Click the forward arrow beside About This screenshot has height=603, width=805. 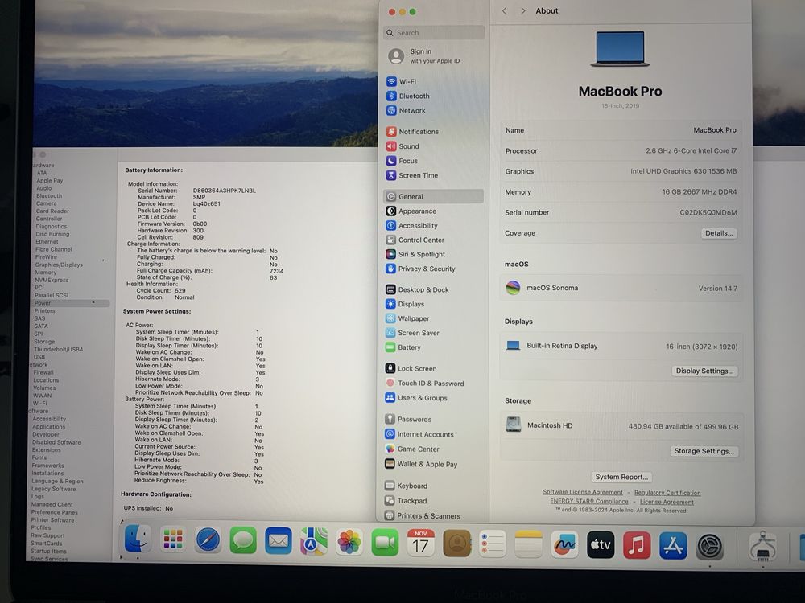pyautogui.click(x=522, y=10)
